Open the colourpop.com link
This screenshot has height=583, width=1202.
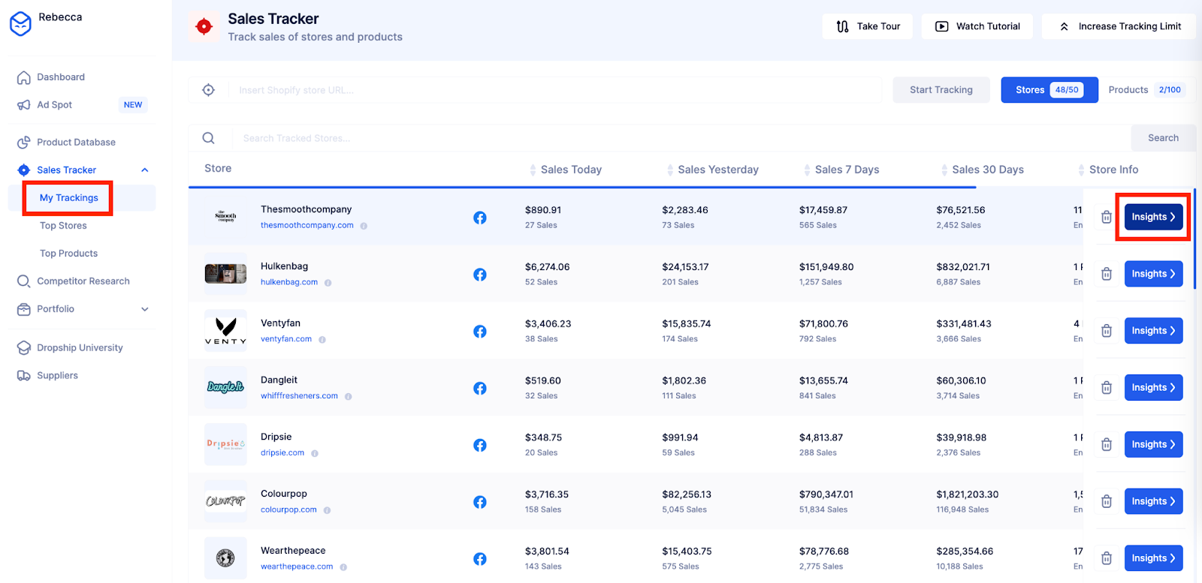tap(288, 510)
